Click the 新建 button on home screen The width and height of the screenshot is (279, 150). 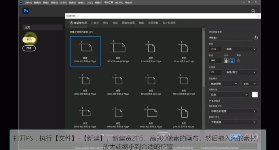[29, 40]
